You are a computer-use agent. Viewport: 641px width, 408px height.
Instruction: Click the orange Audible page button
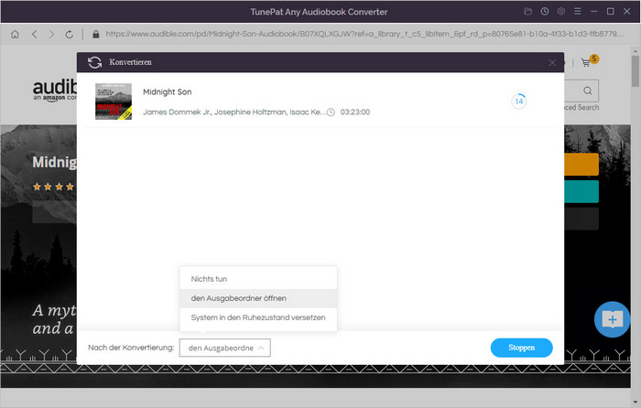point(581,164)
